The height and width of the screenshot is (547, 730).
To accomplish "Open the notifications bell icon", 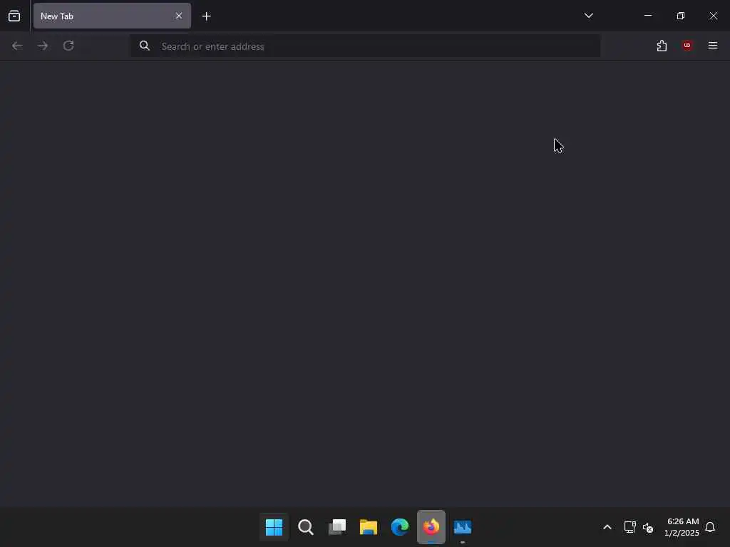I will click(x=710, y=527).
